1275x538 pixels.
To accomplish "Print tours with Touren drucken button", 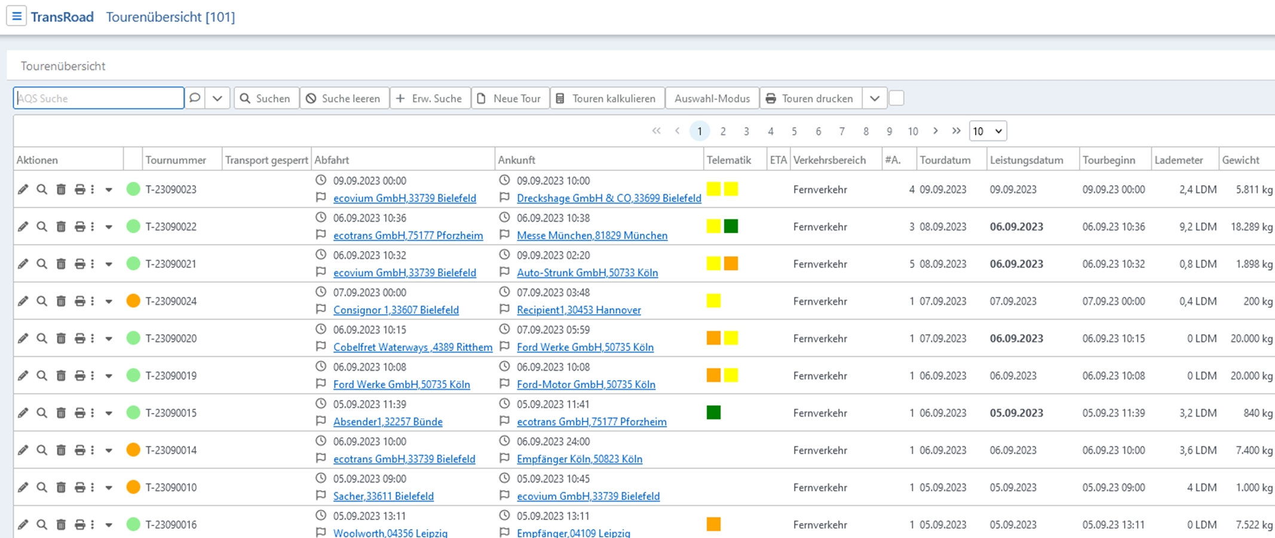I will click(x=810, y=98).
